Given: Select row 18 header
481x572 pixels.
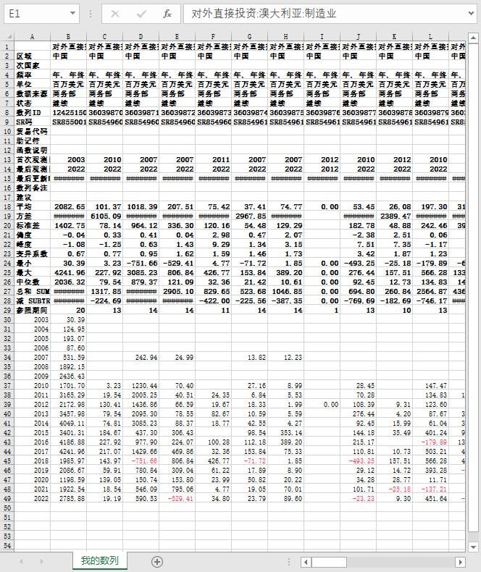Looking at the screenshot, I should tap(7, 207).
